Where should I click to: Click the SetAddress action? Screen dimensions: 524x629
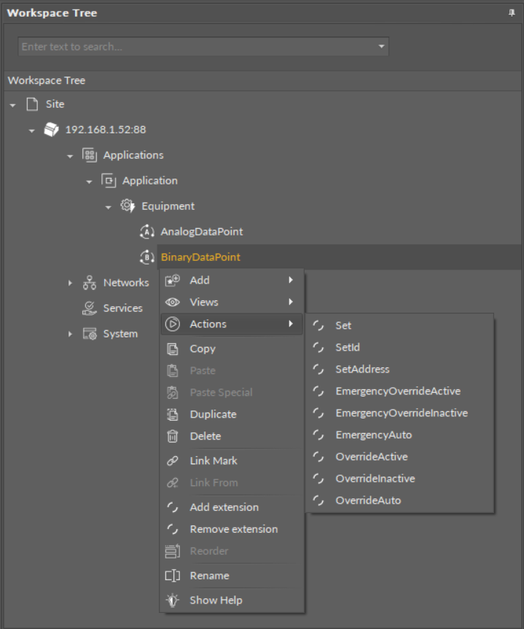362,370
